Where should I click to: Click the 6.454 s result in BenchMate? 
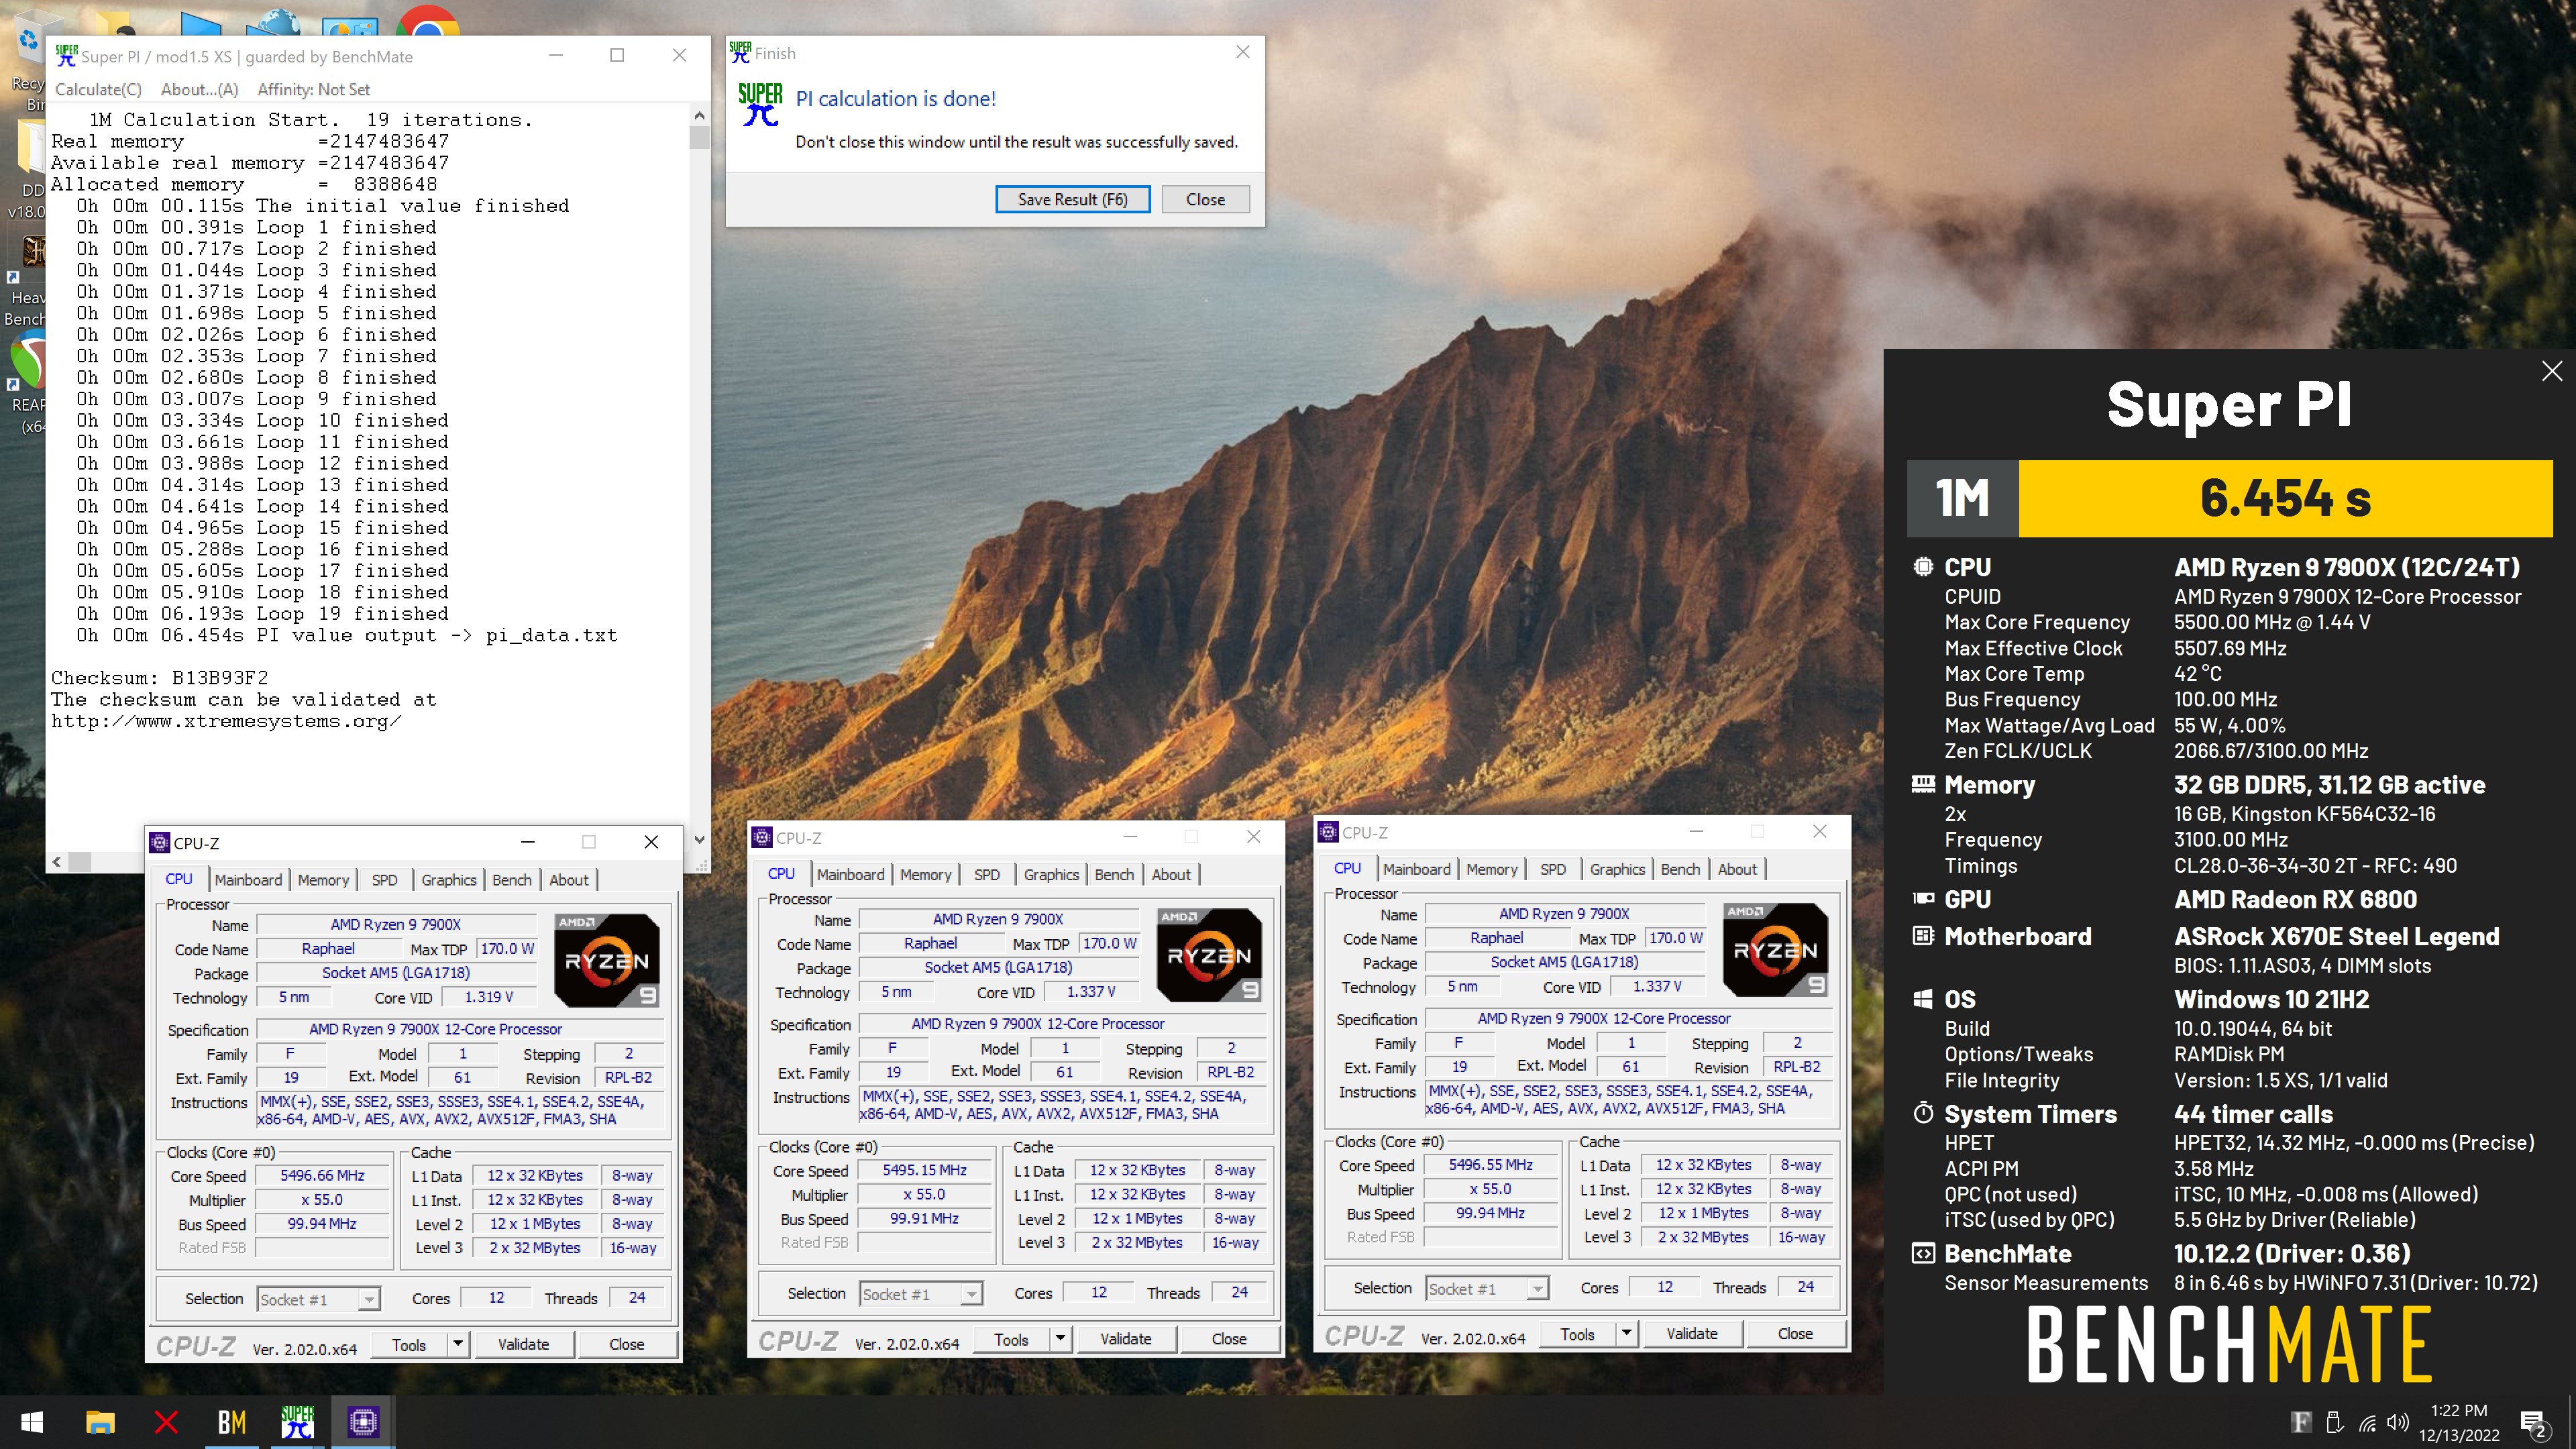pyautogui.click(x=2285, y=498)
